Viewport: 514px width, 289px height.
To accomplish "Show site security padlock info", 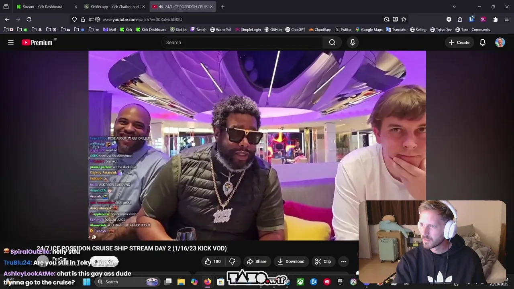I will point(83,19).
